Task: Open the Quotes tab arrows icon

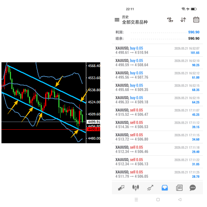Action: tap(121, 188)
